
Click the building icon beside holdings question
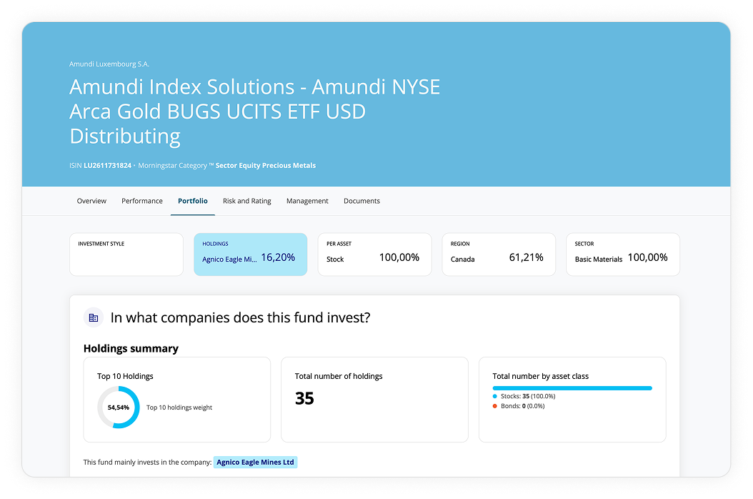(94, 317)
